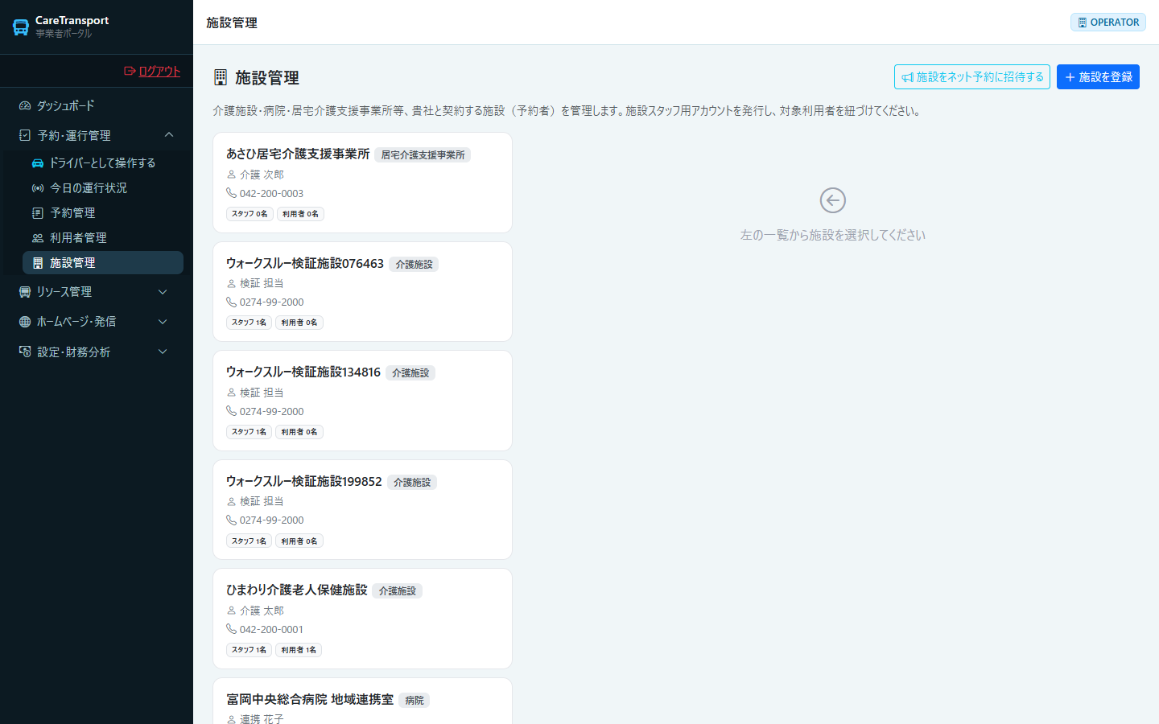Click the building icon in 施設管理 page heading
This screenshot has height=724, width=1159.
pyautogui.click(x=221, y=77)
